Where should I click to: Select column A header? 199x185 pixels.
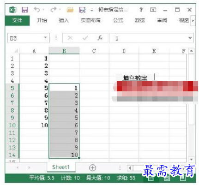coord(34,51)
